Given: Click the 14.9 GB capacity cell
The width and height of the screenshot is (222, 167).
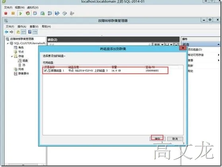Looking at the screenshot, I should point(116,70).
